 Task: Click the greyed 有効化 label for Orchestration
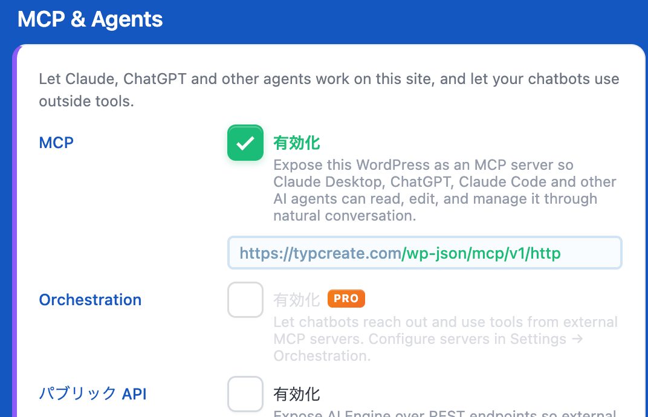point(296,300)
